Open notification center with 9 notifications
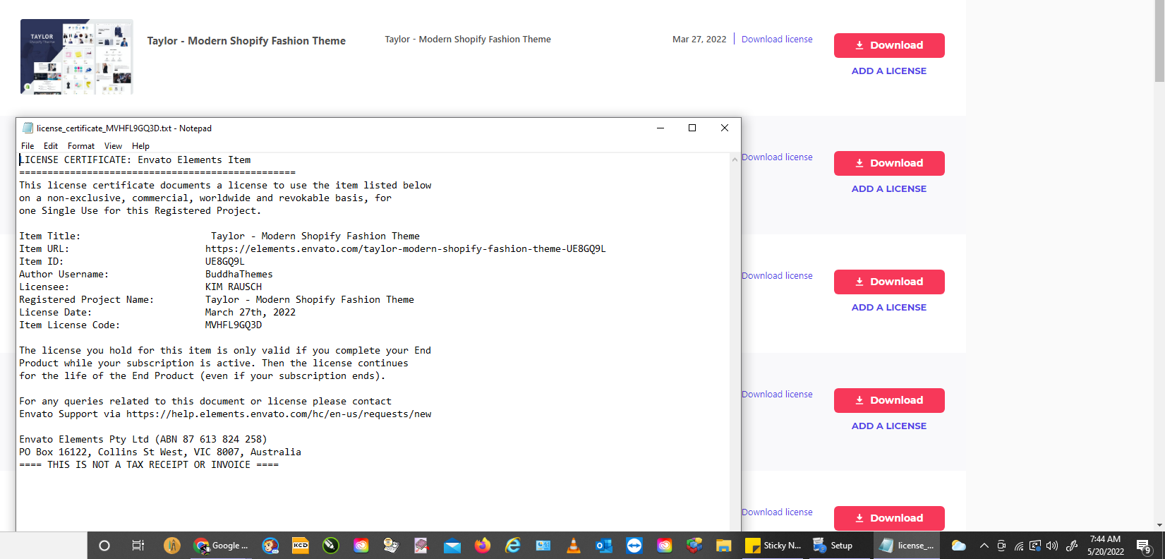This screenshot has width=1165, height=559. point(1144,546)
